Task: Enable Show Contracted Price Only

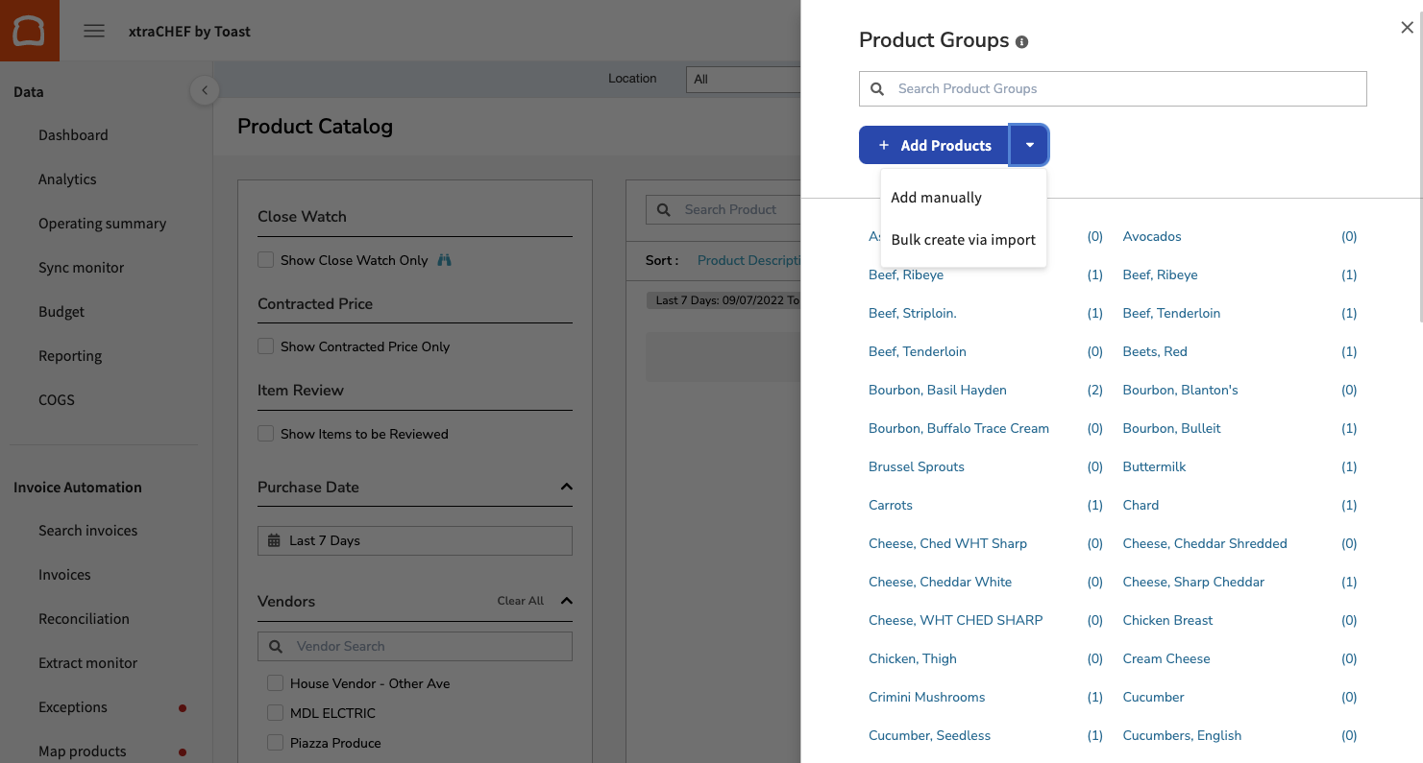Action: coord(265,346)
